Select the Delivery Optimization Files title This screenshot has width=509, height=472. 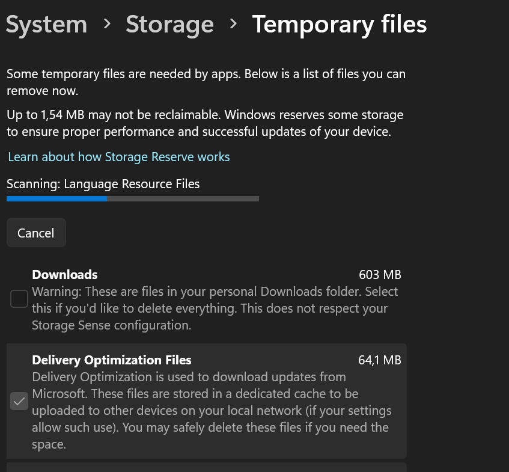112,360
